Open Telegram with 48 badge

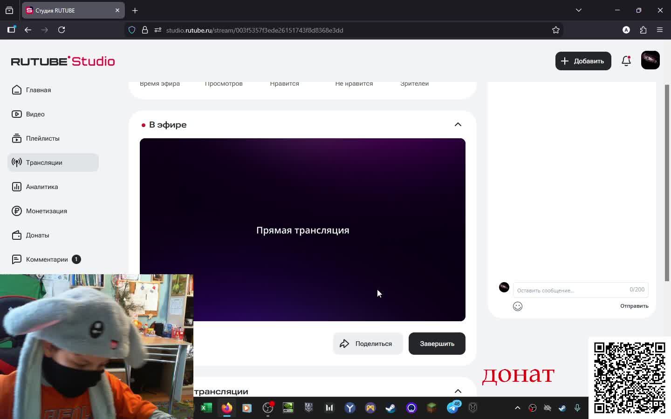click(452, 408)
